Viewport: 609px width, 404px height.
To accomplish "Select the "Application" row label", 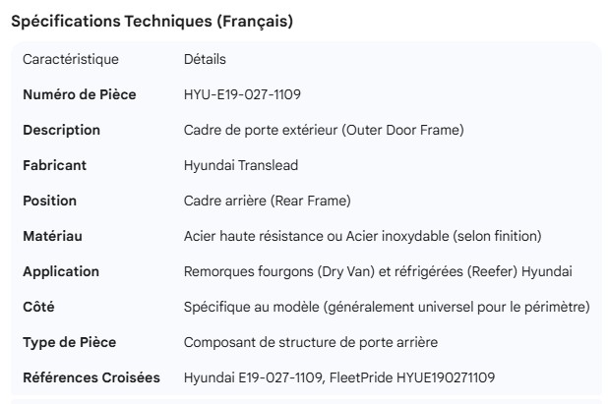I will tap(61, 271).
